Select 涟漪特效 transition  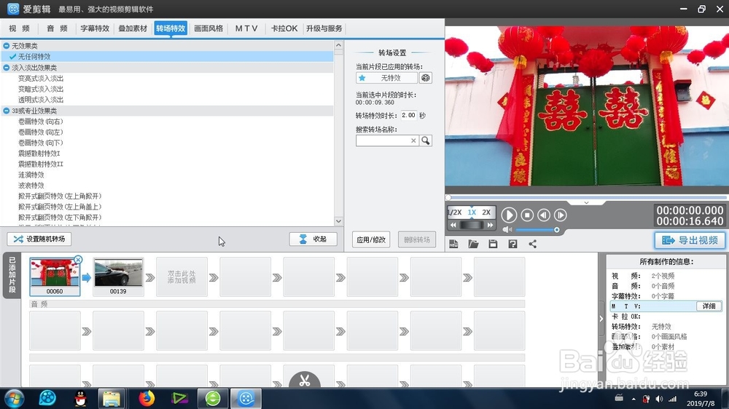point(31,175)
